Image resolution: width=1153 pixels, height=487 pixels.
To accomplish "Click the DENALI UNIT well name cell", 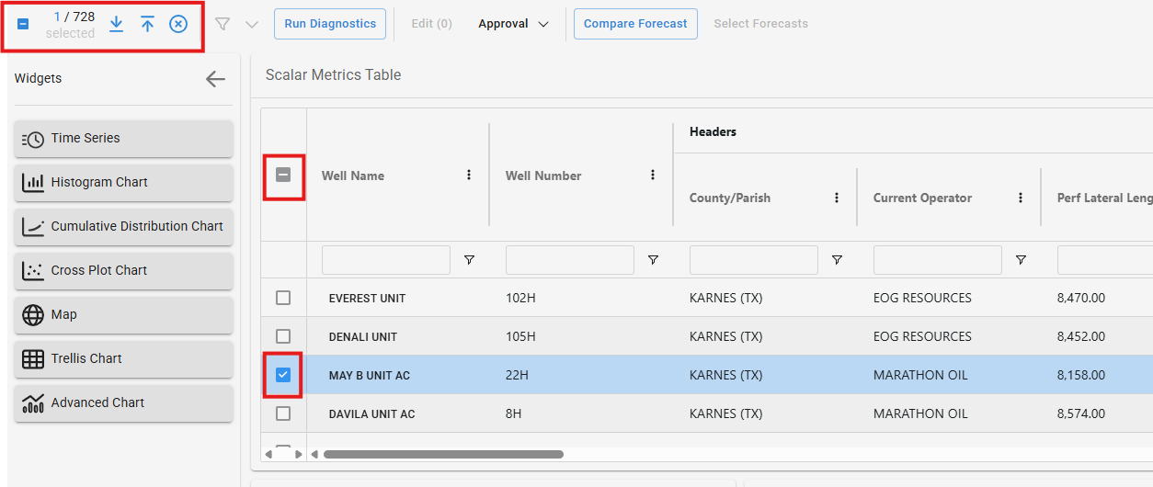I will pyautogui.click(x=363, y=337).
